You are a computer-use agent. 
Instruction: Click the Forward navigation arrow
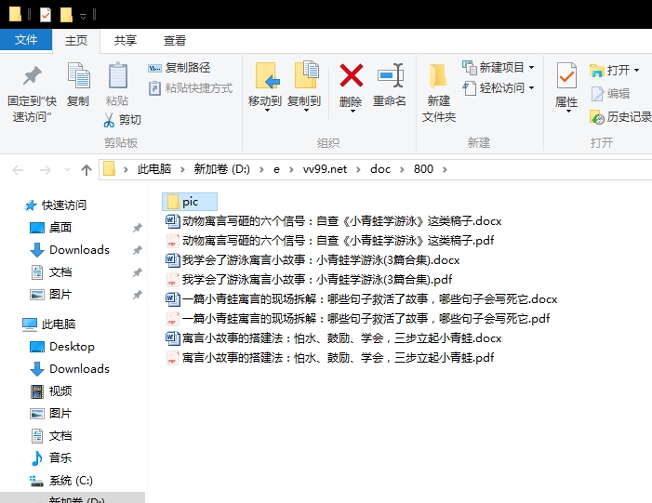[45, 169]
